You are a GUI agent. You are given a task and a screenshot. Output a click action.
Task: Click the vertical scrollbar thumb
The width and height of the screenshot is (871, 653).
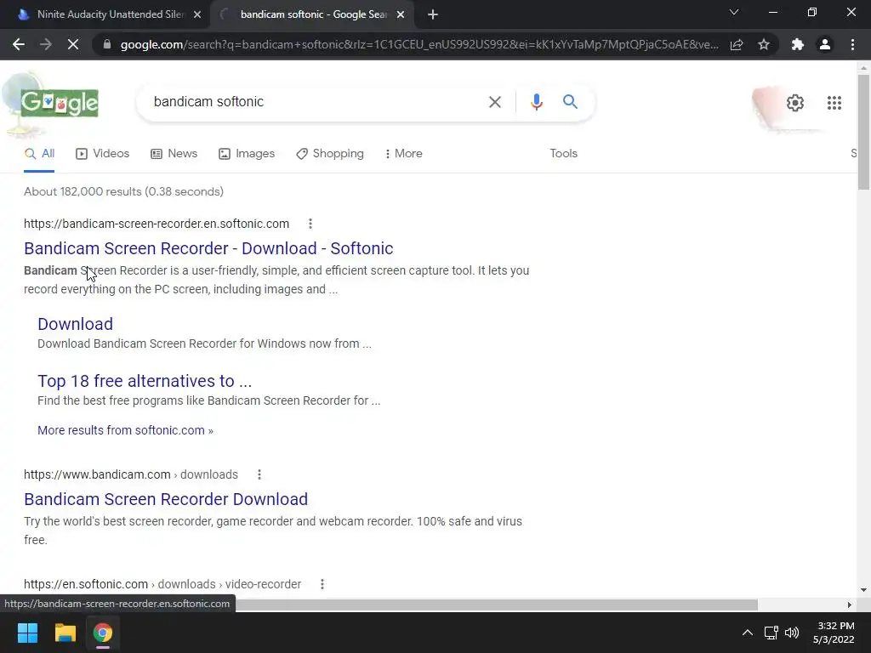pos(863,132)
